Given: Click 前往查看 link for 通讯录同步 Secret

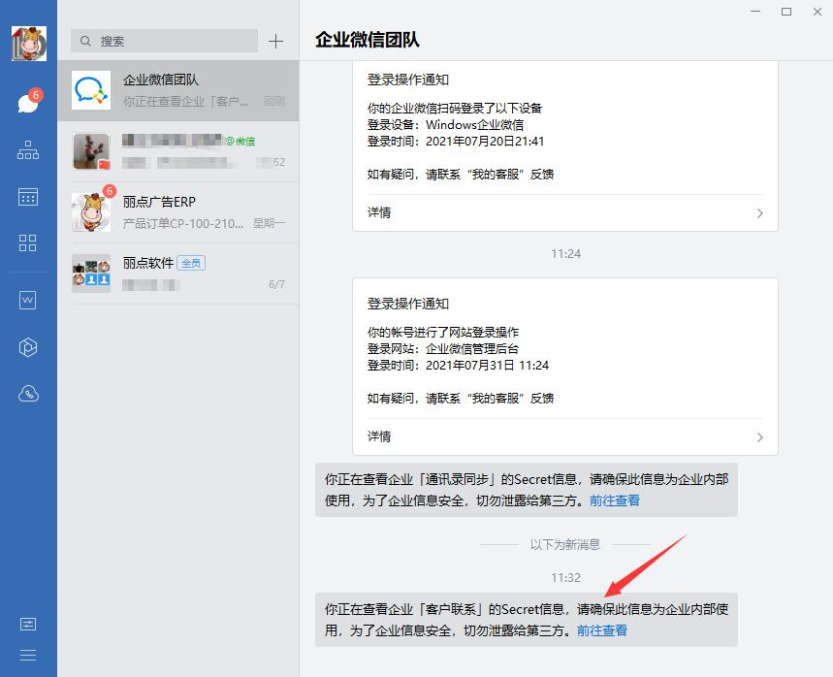Looking at the screenshot, I should [615, 500].
